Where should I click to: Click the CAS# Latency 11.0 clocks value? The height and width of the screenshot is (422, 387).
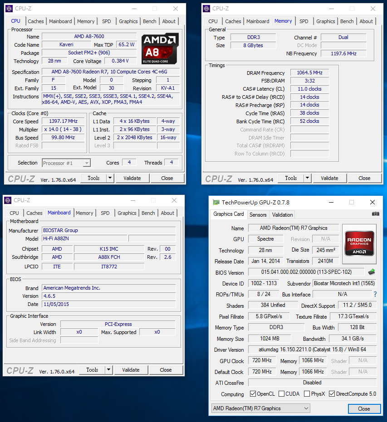click(310, 89)
